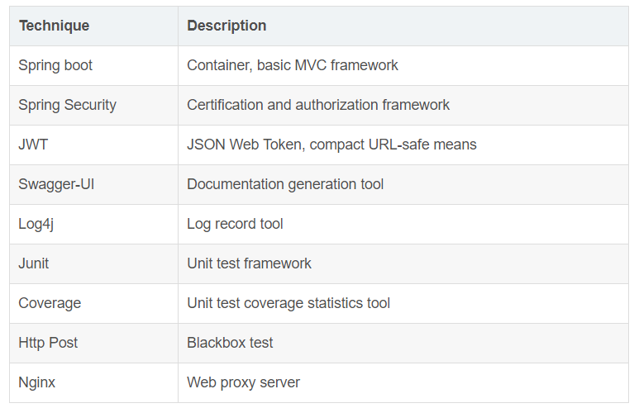Click the 'Web proxy server' description
Screen dimensions: 634x408
[x=243, y=382]
